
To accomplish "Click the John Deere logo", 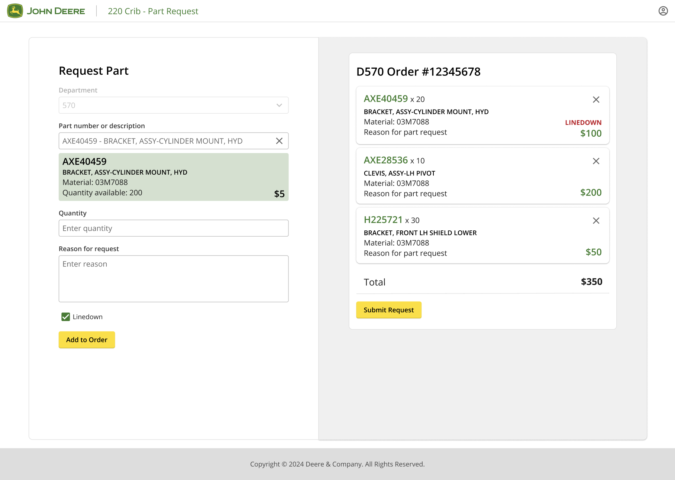I will click(x=46, y=11).
